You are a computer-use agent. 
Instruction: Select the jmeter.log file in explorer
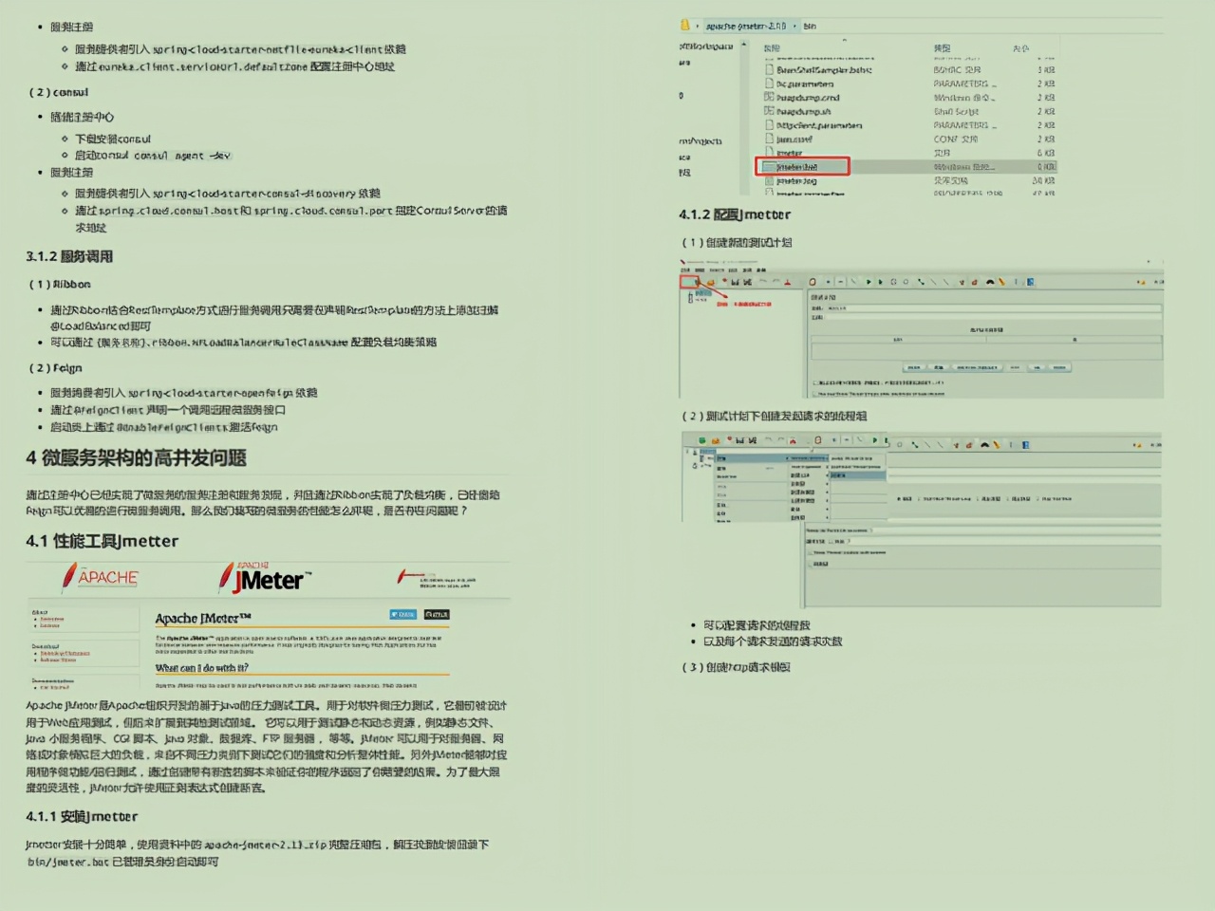coord(796,180)
